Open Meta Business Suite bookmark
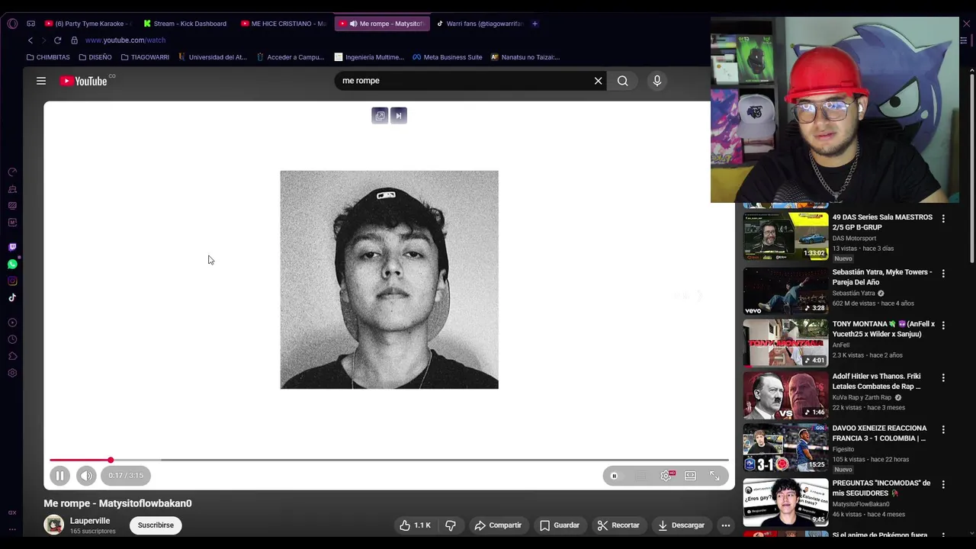 pos(448,57)
